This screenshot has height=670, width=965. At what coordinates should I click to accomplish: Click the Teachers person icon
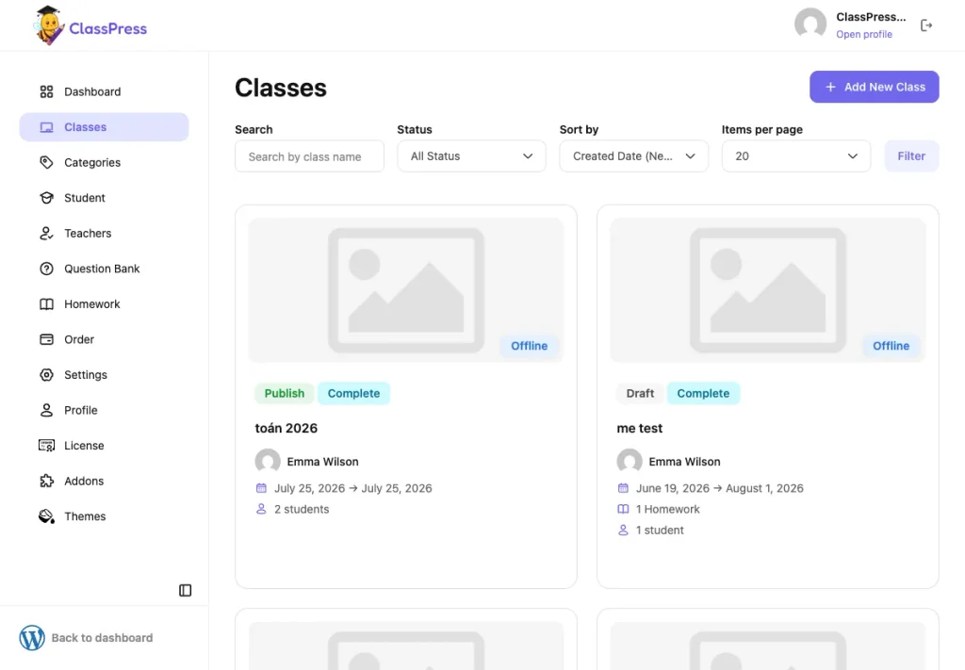(x=46, y=233)
